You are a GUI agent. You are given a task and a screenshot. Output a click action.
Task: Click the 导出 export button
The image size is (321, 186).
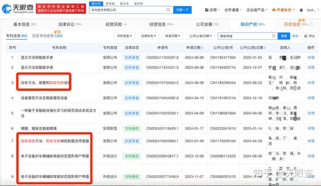click(309, 36)
